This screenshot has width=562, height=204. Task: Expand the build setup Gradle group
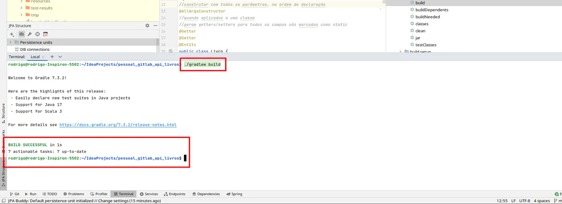pyautogui.click(x=400, y=52)
